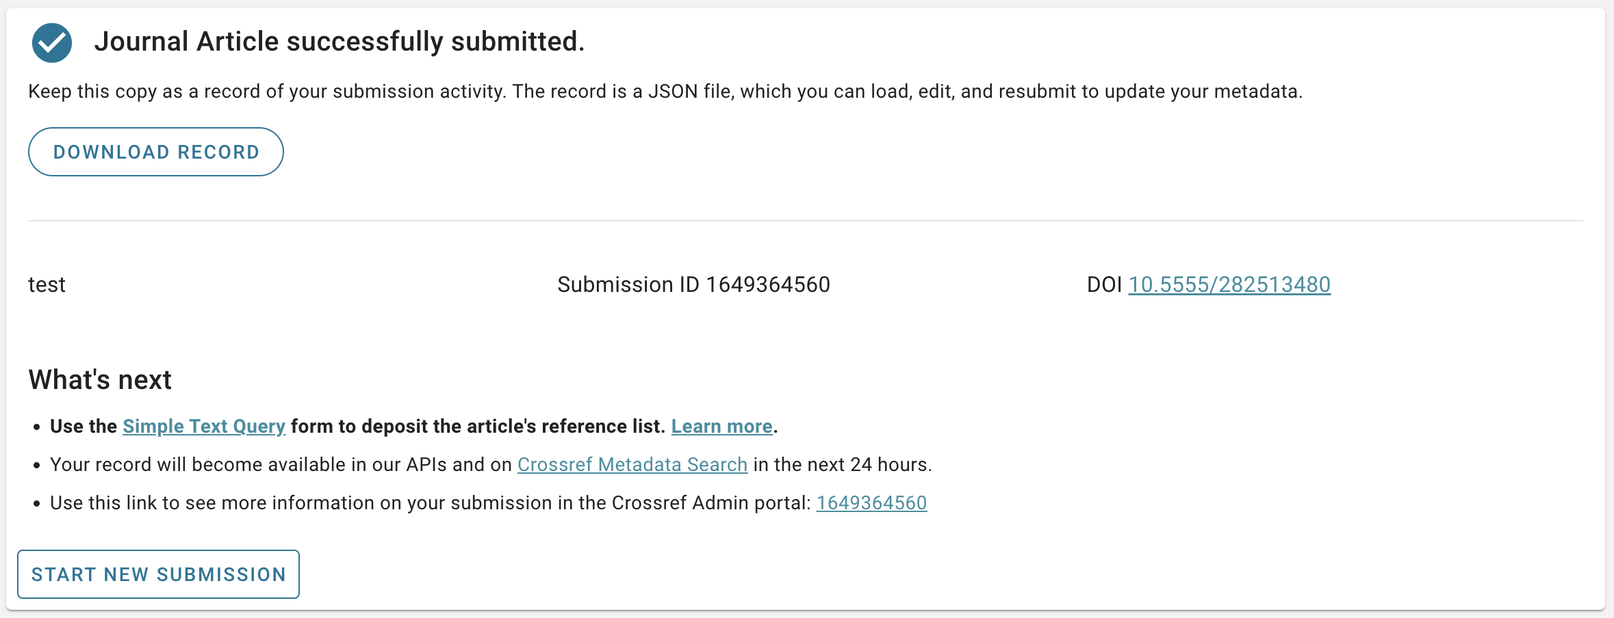Open the Simple Text Query form link

pos(203,427)
